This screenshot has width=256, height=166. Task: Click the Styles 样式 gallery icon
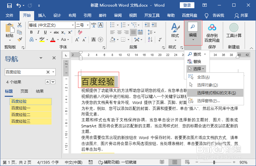pyautogui.click(x=175, y=28)
